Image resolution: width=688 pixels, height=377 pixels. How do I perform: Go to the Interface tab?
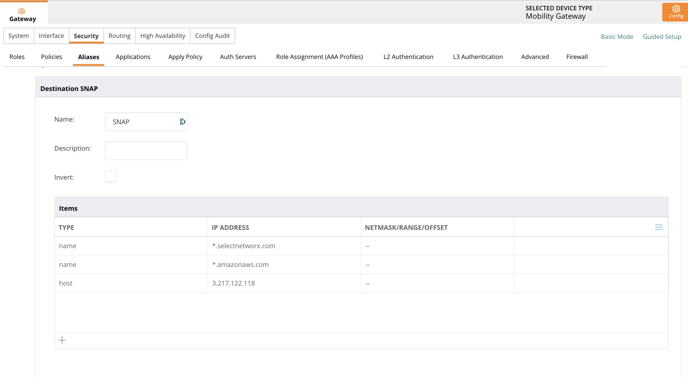click(x=51, y=36)
